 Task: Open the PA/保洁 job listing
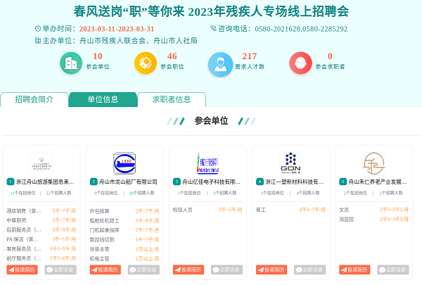(x=23, y=239)
